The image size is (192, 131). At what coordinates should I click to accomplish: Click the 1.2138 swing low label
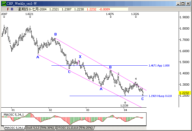pyautogui.click(x=124, y=106)
